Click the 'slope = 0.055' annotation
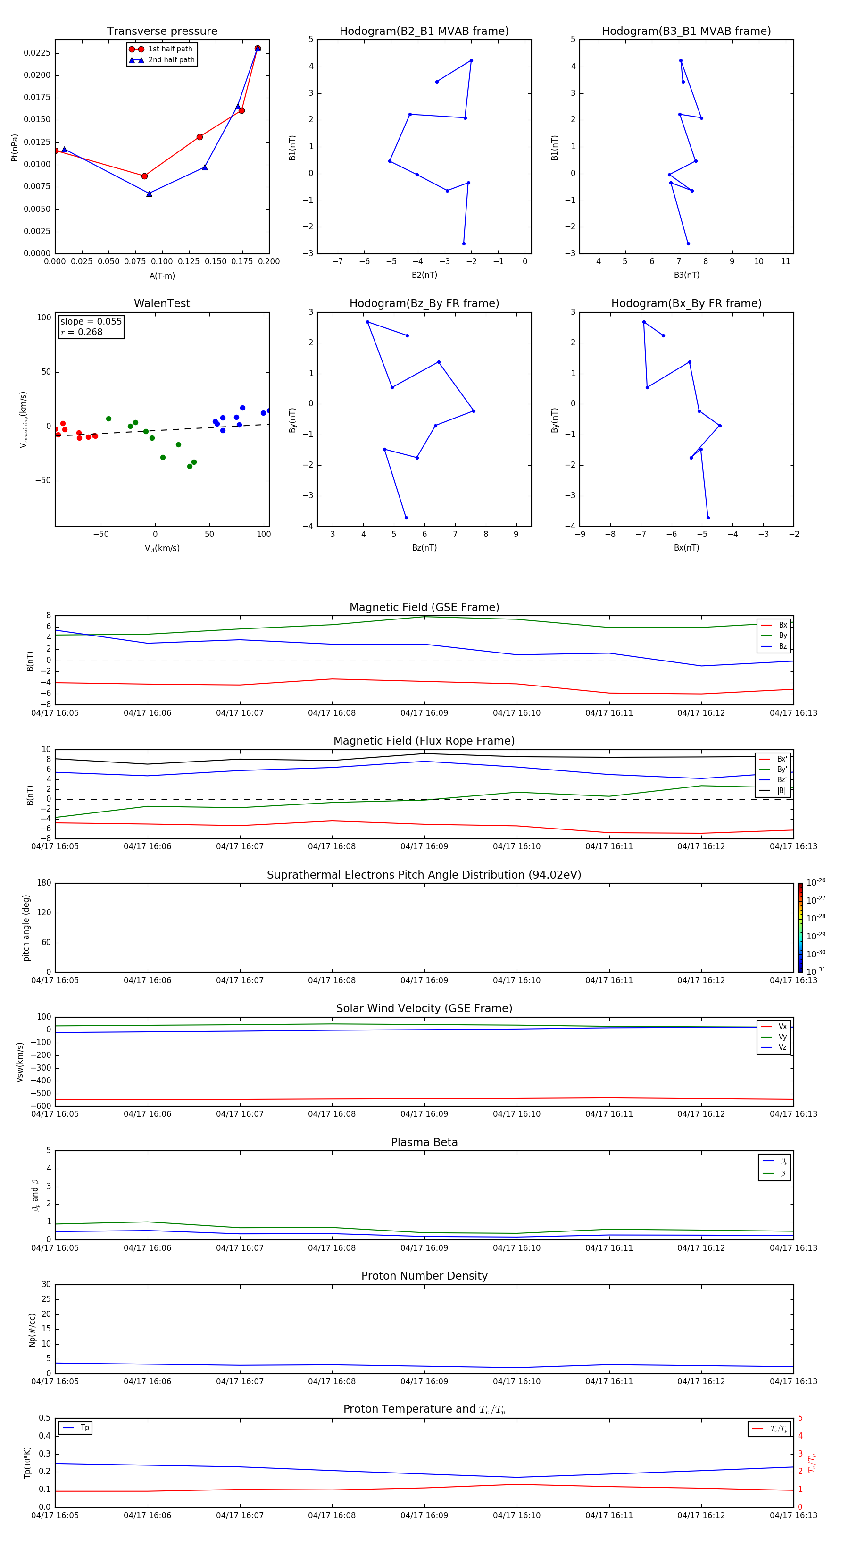849x1557 pixels. click(x=91, y=322)
